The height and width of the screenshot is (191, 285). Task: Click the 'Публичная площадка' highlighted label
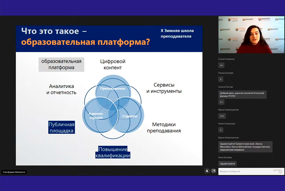tap(62, 127)
